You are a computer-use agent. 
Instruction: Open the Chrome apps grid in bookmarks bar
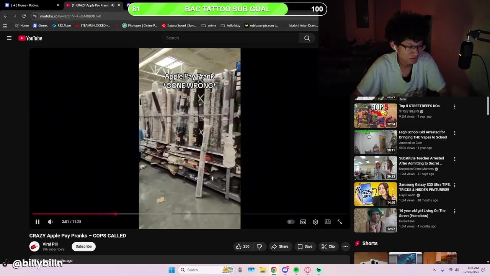[5, 26]
